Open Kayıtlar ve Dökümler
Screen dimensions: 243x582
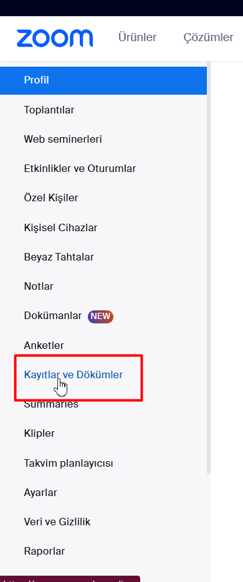[x=73, y=375]
